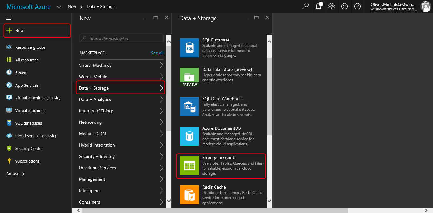
Task: Click the App Services globe icon
Action: coord(9,85)
